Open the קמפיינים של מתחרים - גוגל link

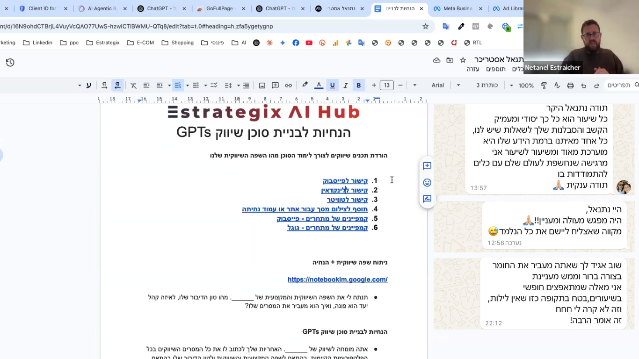tap(327, 228)
